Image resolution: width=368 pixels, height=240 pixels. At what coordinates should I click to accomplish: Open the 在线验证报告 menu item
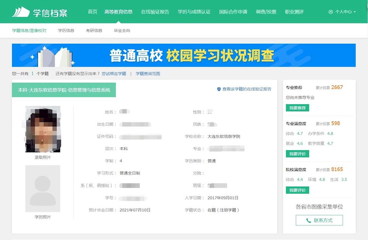pos(155,12)
